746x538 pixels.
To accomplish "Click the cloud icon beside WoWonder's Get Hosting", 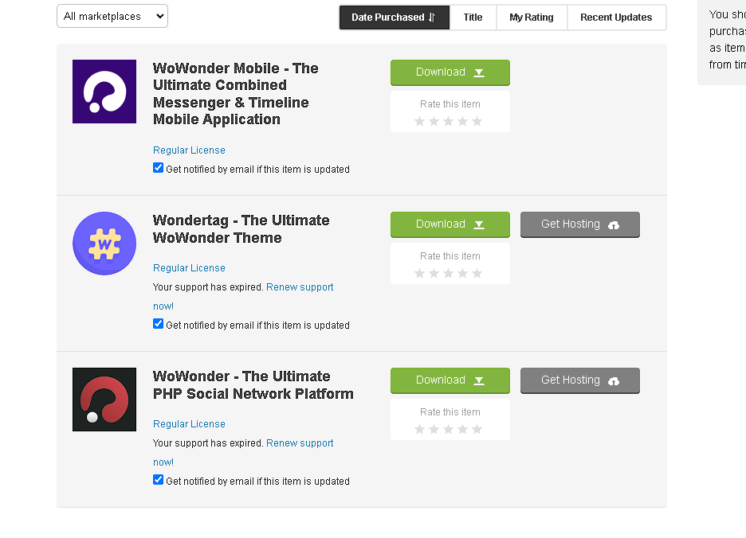I will tap(614, 380).
